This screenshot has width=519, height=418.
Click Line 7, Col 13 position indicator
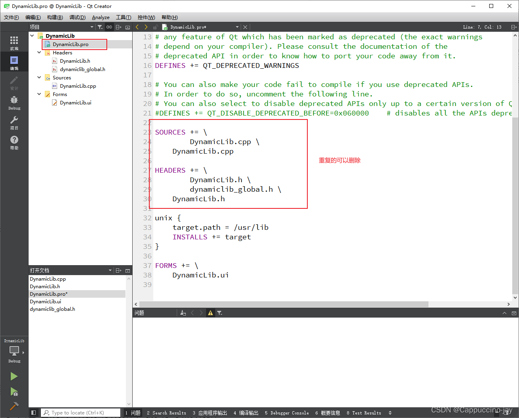point(482,27)
